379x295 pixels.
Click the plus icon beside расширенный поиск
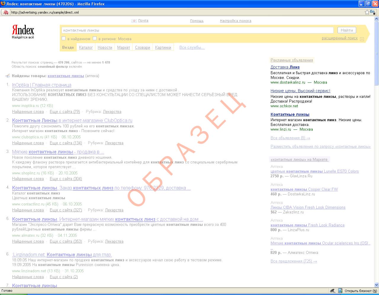pyautogui.click(x=362, y=39)
